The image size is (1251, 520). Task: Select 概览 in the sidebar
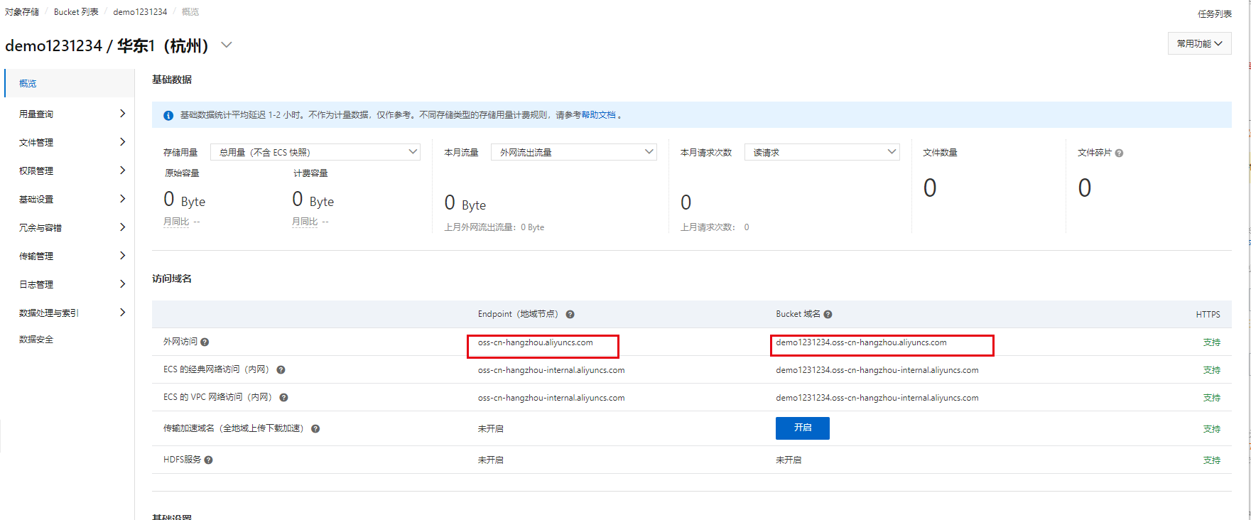click(70, 83)
